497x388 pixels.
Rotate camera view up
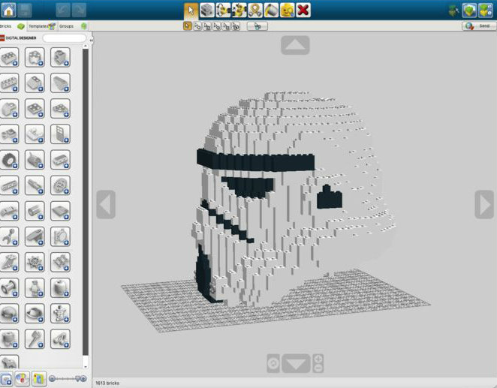(x=295, y=45)
